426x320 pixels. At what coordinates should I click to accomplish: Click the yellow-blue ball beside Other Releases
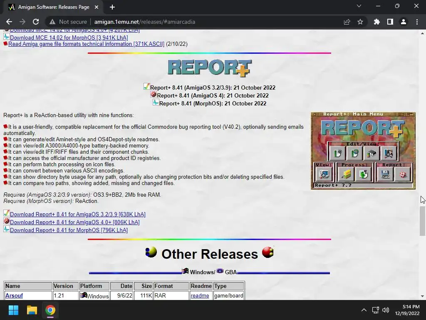(151, 252)
